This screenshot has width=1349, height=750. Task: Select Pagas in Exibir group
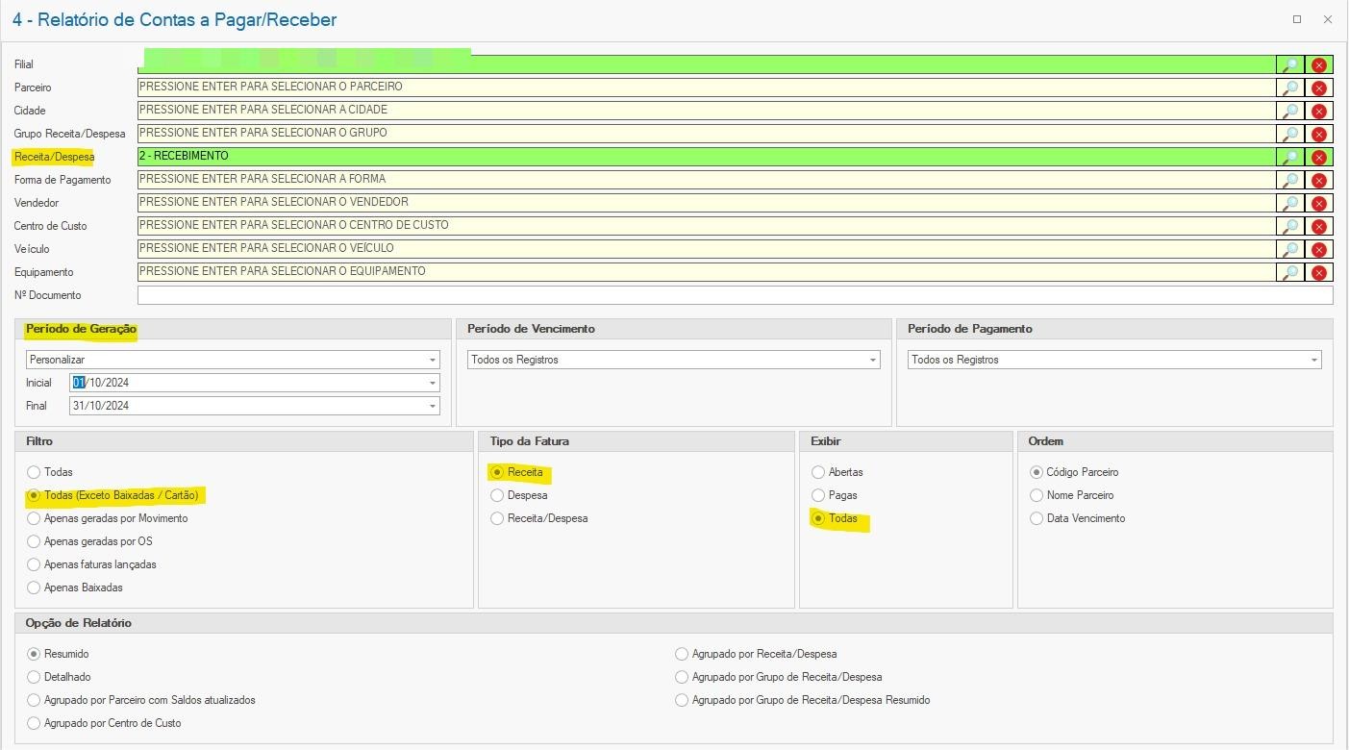tap(818, 495)
